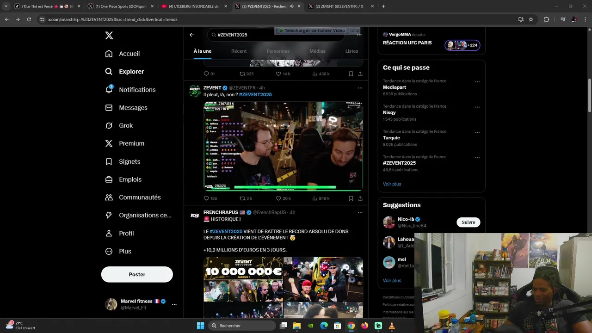Open ZEVENT profile name link
Viewport: 592px width, 333px height.
212,88
